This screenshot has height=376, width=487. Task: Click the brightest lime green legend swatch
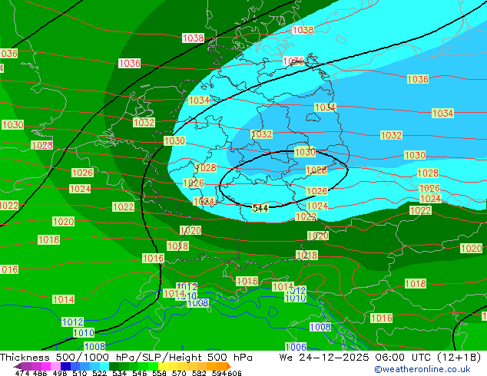click(153, 366)
